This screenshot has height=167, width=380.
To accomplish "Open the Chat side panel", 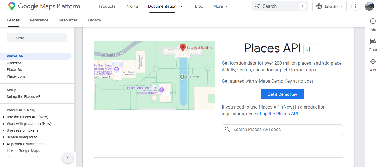I will (x=373, y=45).
